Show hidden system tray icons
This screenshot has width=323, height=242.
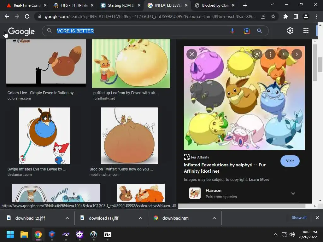coord(275,234)
